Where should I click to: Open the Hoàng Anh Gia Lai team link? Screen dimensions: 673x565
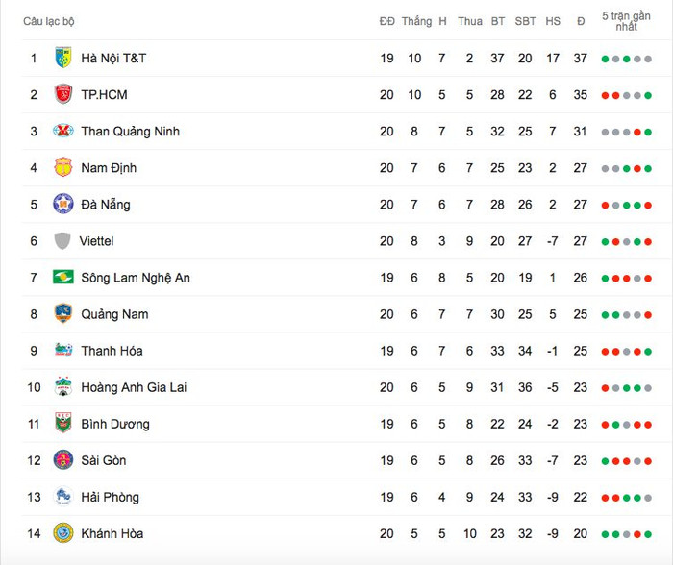(134, 387)
